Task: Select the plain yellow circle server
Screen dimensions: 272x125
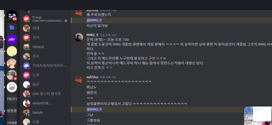Action: [x=12, y=51]
